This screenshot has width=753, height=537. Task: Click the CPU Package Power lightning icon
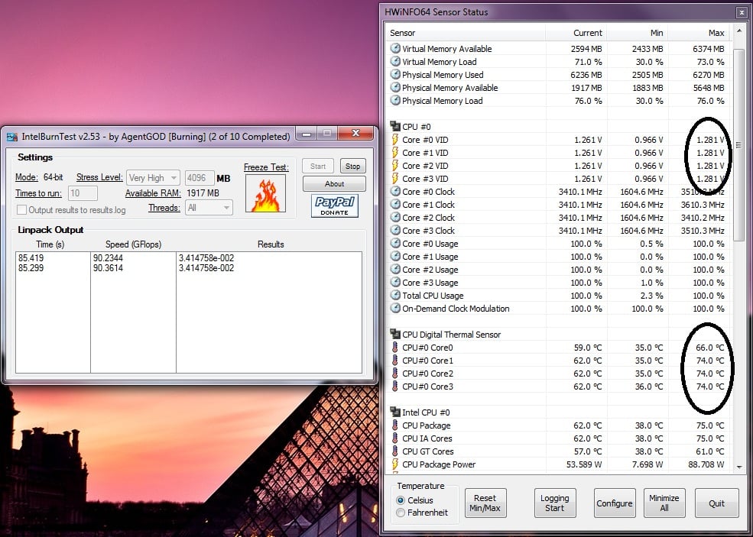395,464
